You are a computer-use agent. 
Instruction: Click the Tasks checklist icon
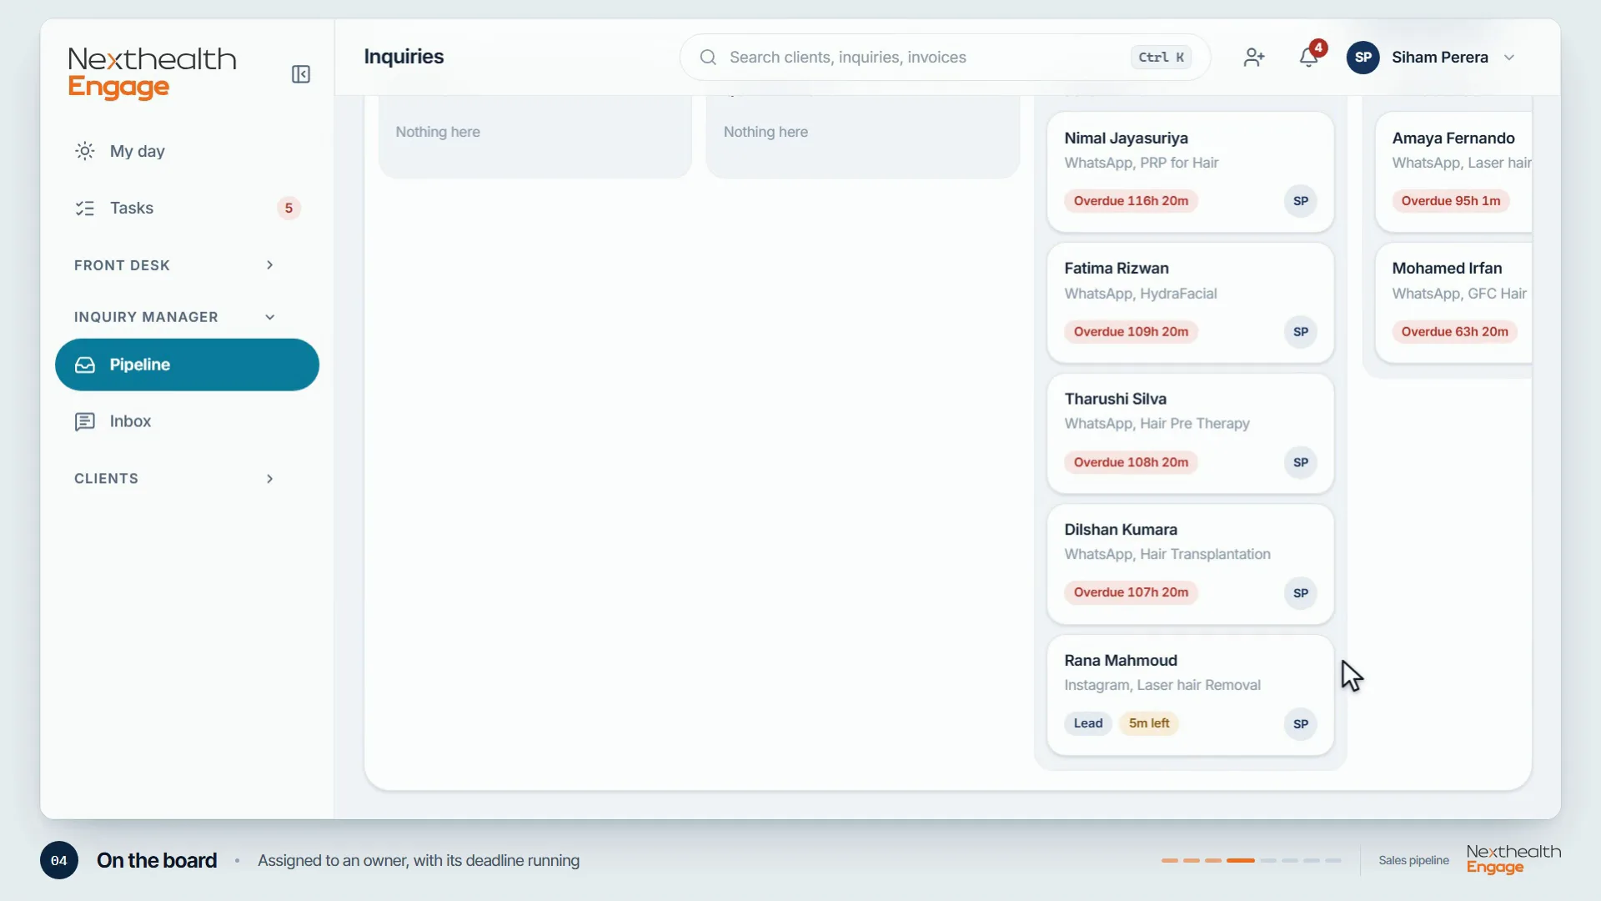point(85,209)
